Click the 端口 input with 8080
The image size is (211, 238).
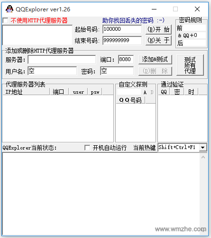pos(126,60)
